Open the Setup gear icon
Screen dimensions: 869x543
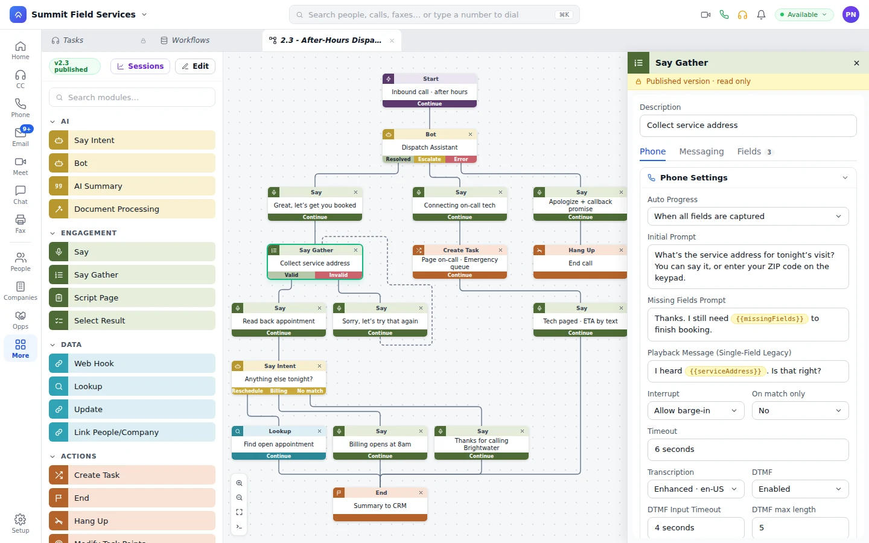point(21,524)
